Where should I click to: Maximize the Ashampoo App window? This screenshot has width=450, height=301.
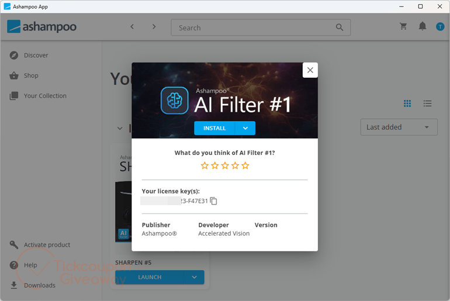[x=420, y=6]
